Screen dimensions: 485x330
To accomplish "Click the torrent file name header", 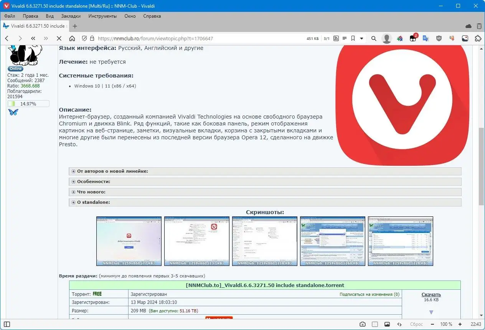I will (265, 285).
